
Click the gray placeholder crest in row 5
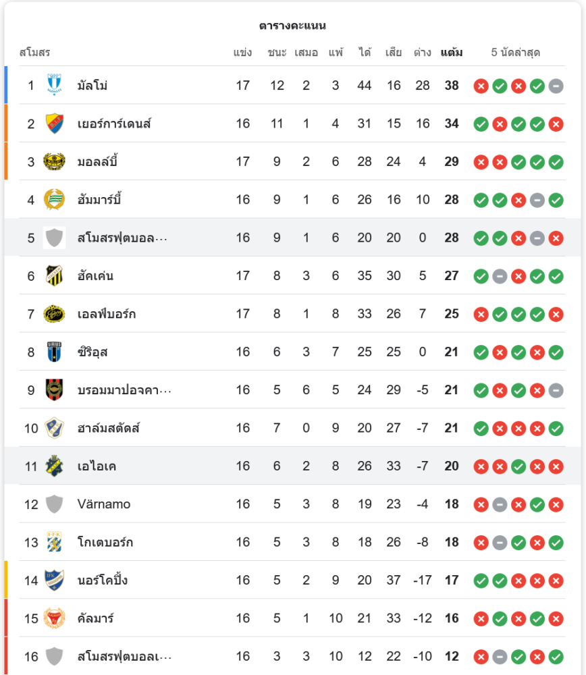click(54, 238)
